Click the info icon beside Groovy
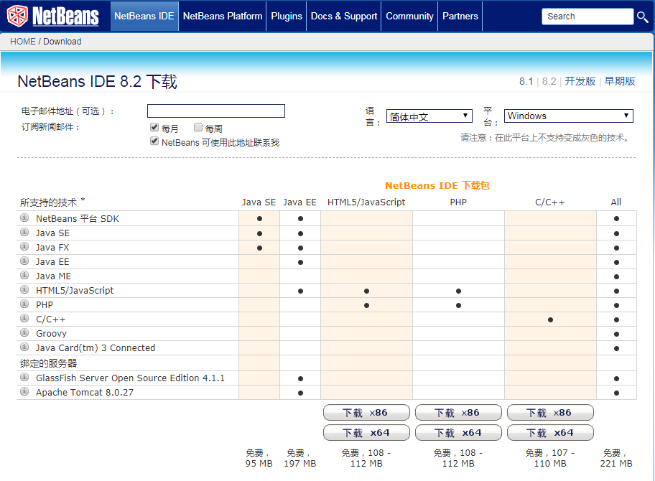Image resolution: width=655 pixels, height=481 pixels. point(25,334)
